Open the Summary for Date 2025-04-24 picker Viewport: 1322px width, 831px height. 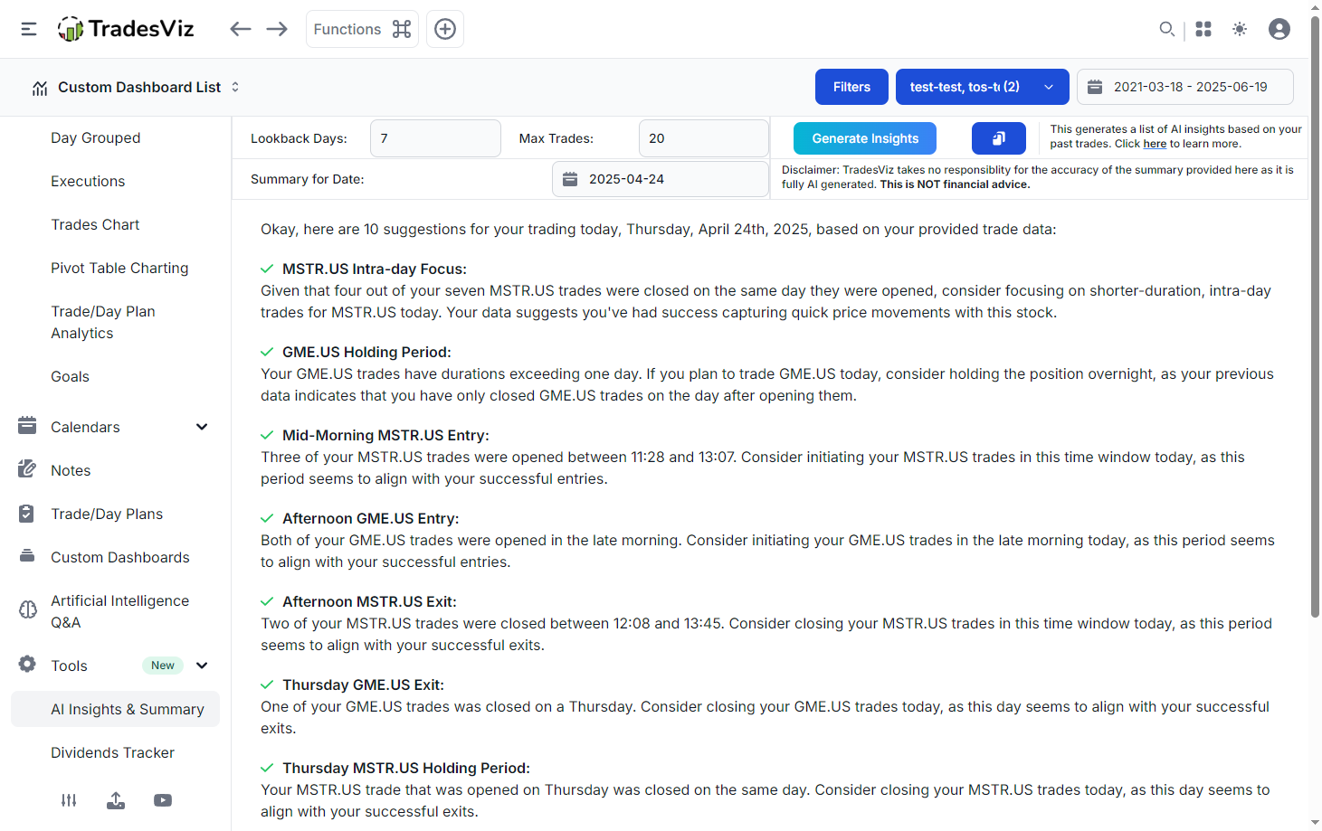click(x=661, y=179)
